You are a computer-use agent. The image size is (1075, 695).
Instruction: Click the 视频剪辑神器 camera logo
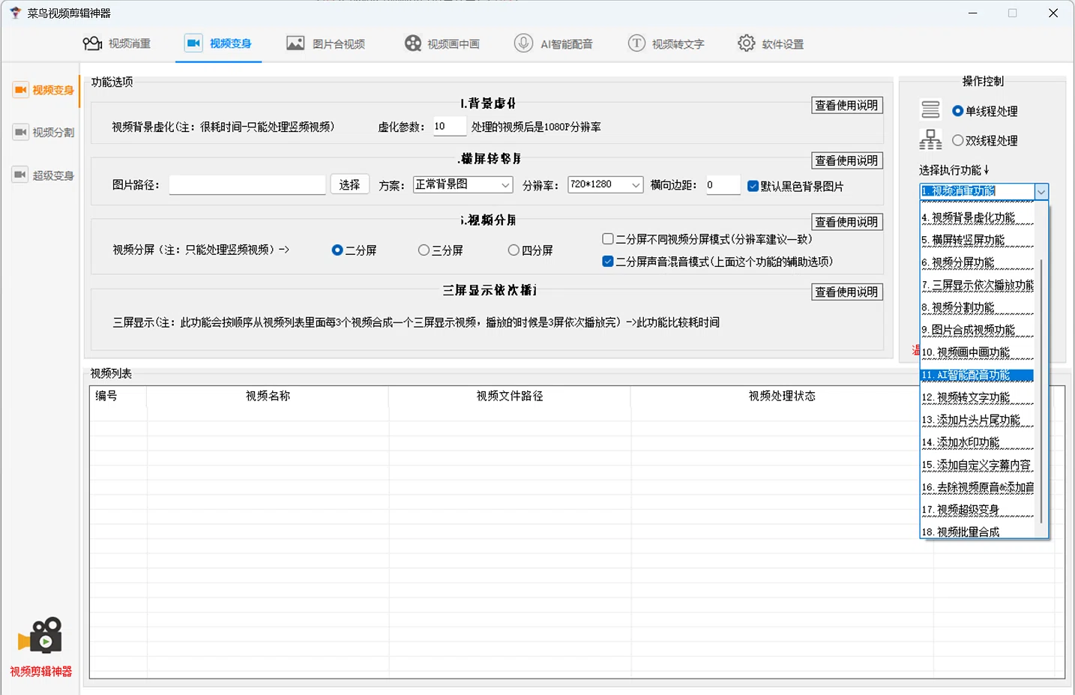(x=40, y=636)
